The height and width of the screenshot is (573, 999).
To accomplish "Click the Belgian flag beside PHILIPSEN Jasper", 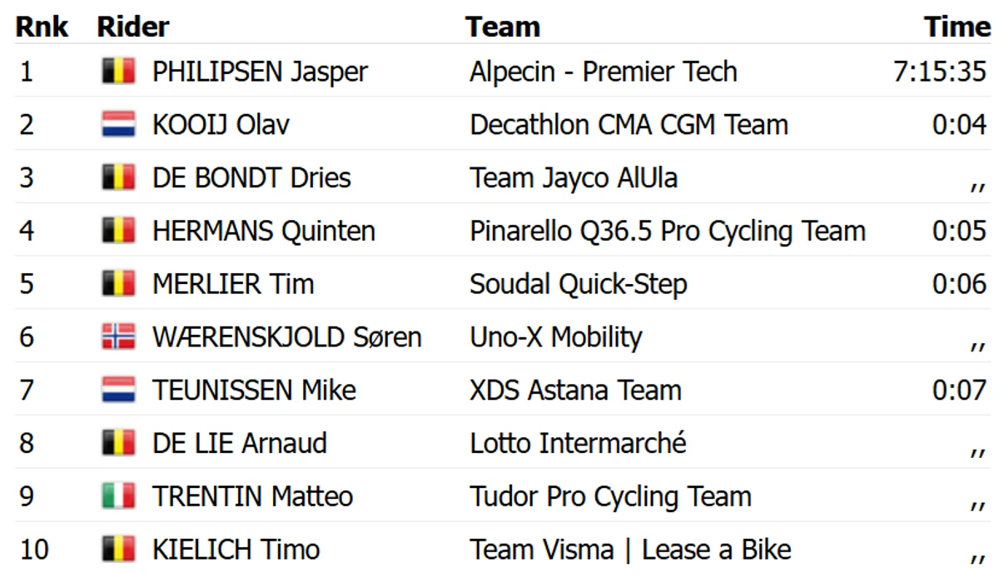I will click(x=119, y=72).
